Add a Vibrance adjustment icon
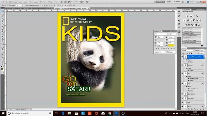The image size is (207, 116). click(x=184, y=20)
